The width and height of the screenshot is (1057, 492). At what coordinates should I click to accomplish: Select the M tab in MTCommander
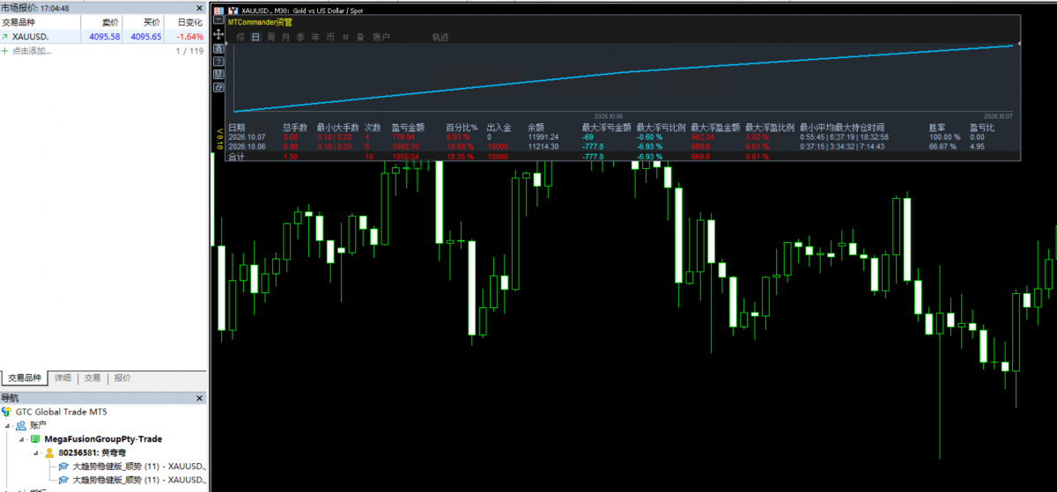[345, 37]
